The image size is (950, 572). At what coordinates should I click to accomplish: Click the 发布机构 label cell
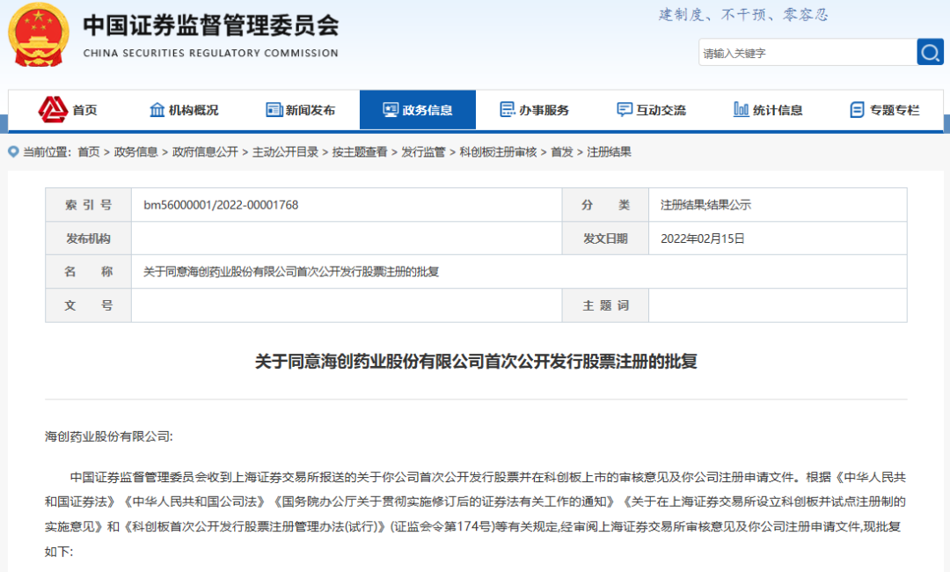(x=89, y=238)
